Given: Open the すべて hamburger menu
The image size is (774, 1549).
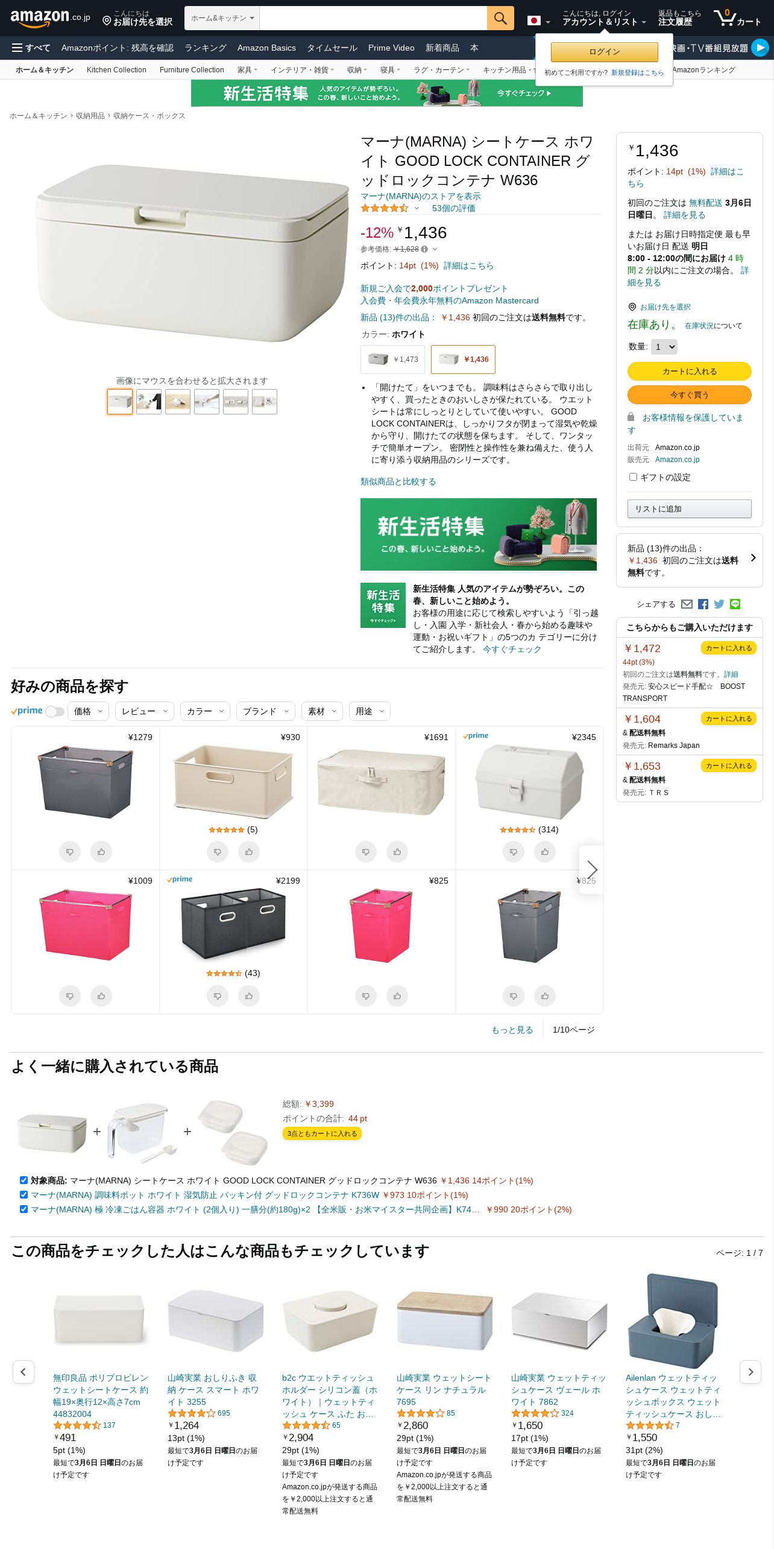Looking at the screenshot, I should tap(31, 48).
